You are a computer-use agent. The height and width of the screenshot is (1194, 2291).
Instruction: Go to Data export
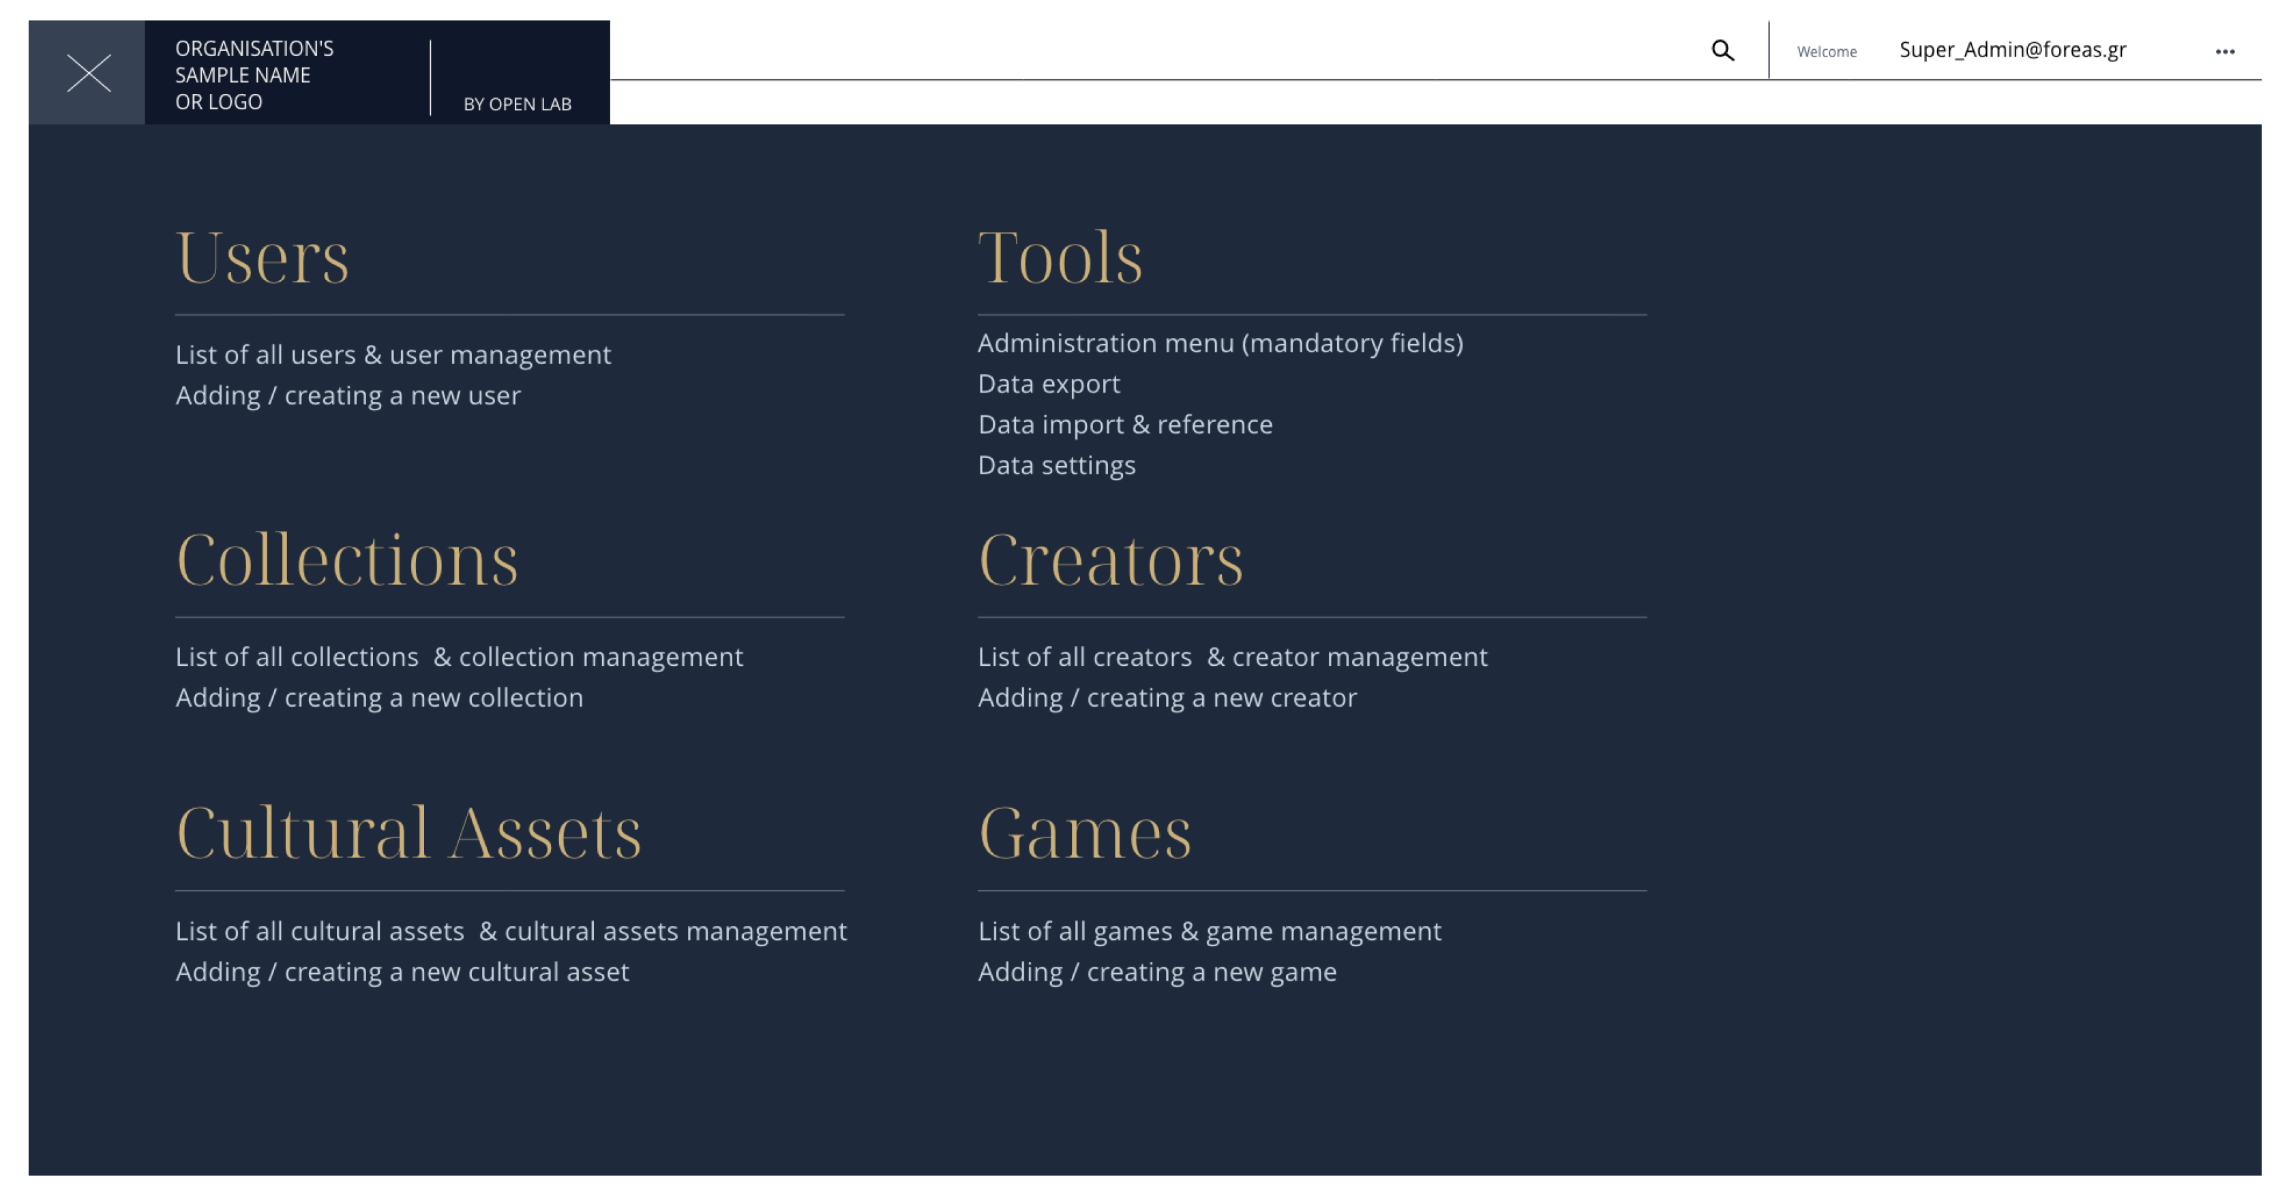[x=1048, y=384]
